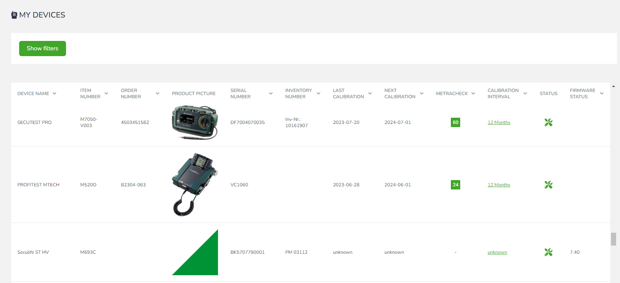The width and height of the screenshot is (620, 283).
Task: Select device name SECUTEST PRO
Action: click(34, 122)
